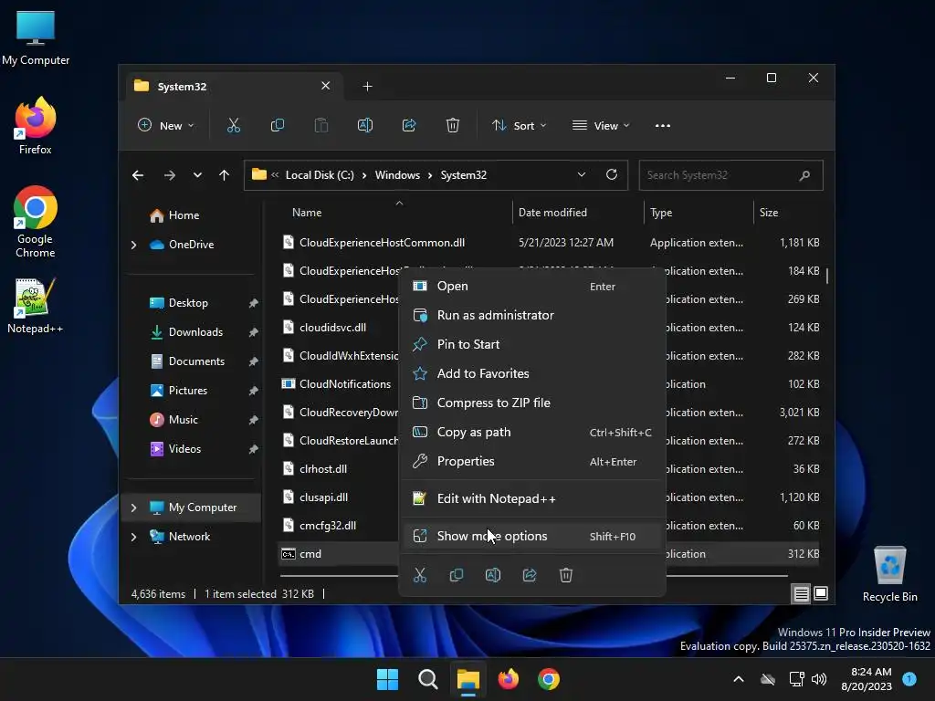Add a new Explorer tab
Image resolution: width=935 pixels, height=701 pixels.
point(367,87)
